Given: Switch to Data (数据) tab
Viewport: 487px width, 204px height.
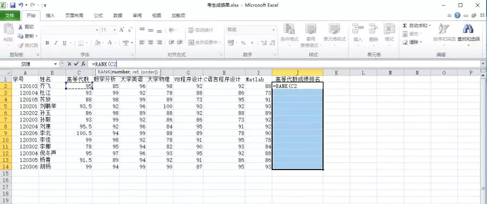Looking at the screenshot, I should pyautogui.click(x=118, y=16).
